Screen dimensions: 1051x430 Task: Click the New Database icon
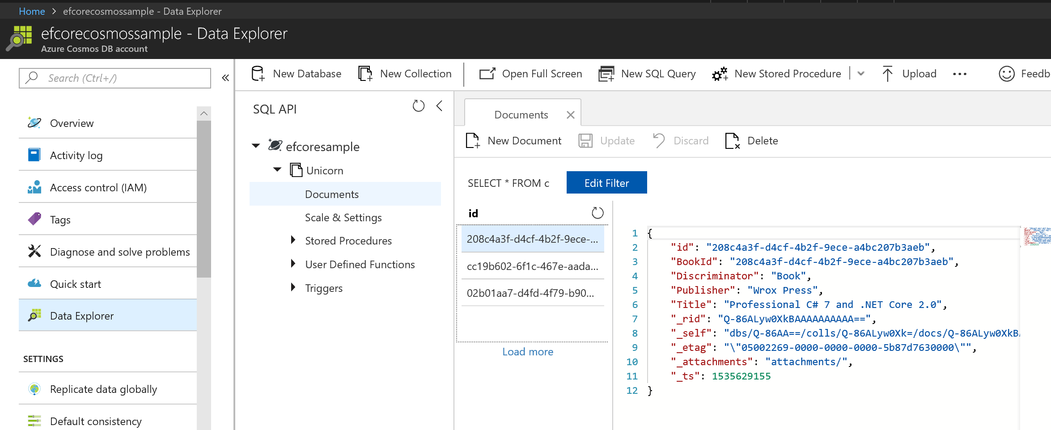coord(258,74)
